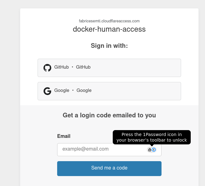Click the black 1Password unlock tooltip
The image size is (205, 186).
152,137
